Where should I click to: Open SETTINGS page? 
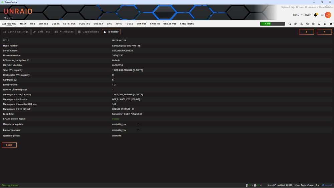pyautogui.click(x=69, y=24)
